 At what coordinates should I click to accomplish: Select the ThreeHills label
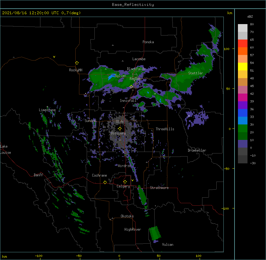tap(165, 129)
